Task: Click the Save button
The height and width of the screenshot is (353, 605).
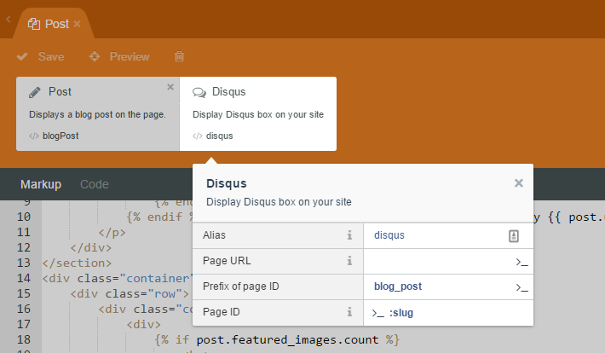Action: coord(41,57)
